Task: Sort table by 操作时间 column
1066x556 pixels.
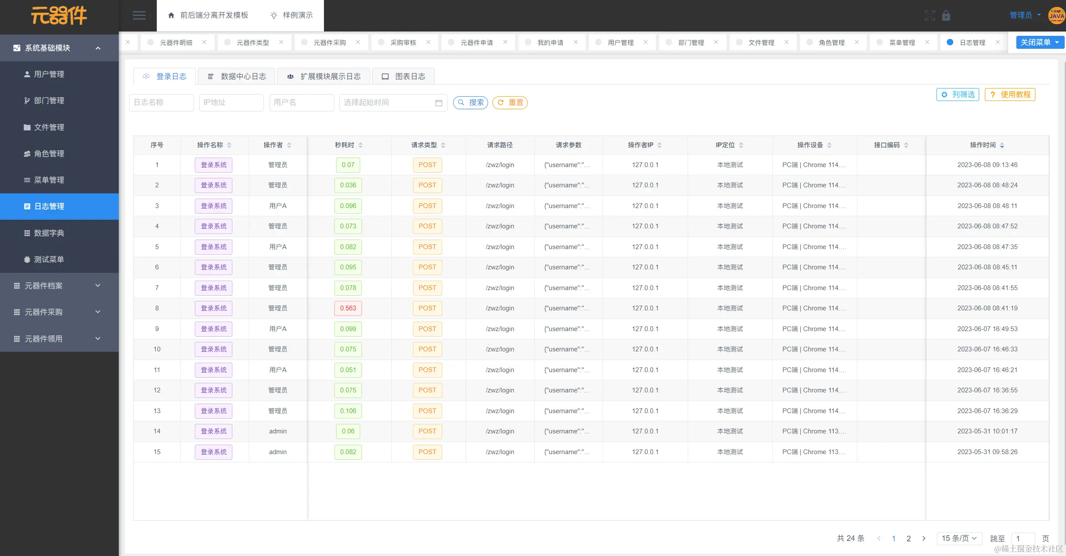Action: pos(1002,145)
